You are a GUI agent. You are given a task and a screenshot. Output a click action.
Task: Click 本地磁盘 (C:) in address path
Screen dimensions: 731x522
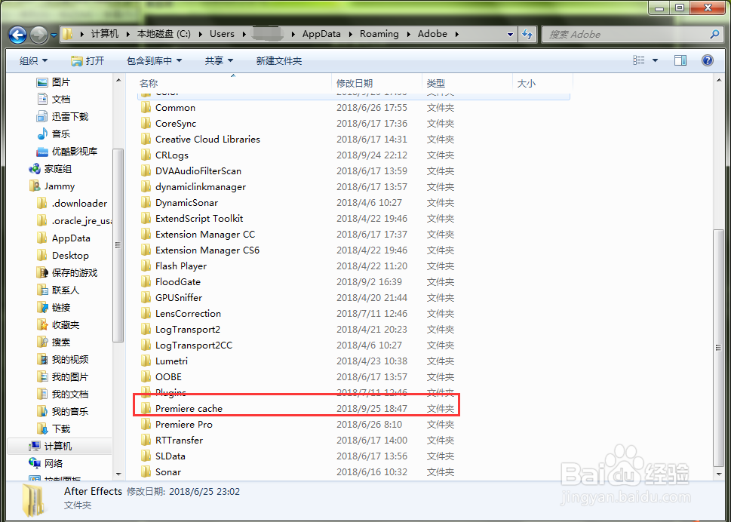[164, 34]
